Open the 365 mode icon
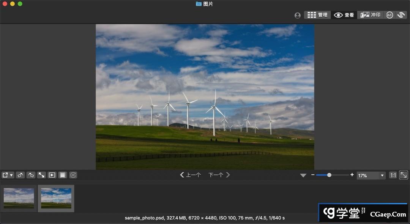Viewport: 410px width, 224px height. point(389,15)
